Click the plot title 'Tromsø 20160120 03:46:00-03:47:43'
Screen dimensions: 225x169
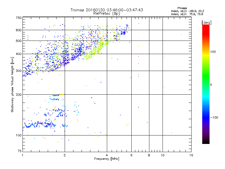point(107,10)
